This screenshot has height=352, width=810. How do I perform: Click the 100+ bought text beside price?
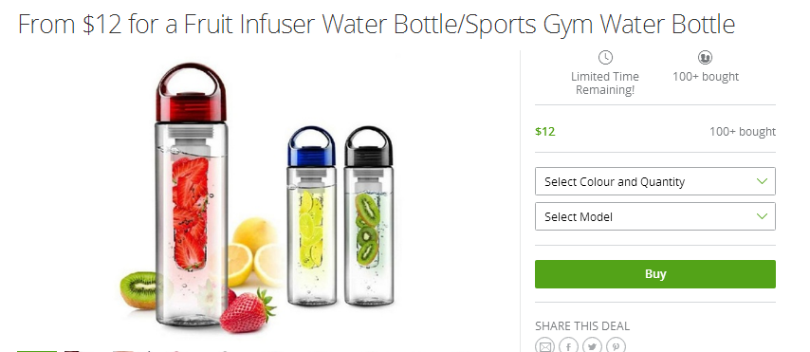[743, 132]
